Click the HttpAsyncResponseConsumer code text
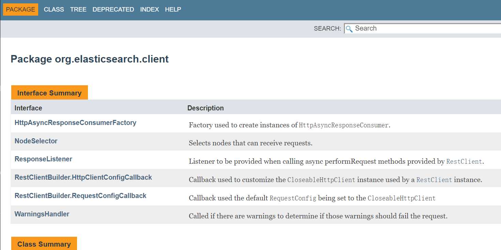Screen dimensions: 501x250 (x=344, y=125)
